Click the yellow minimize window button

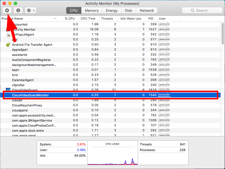pyautogui.click(x=10, y=3)
